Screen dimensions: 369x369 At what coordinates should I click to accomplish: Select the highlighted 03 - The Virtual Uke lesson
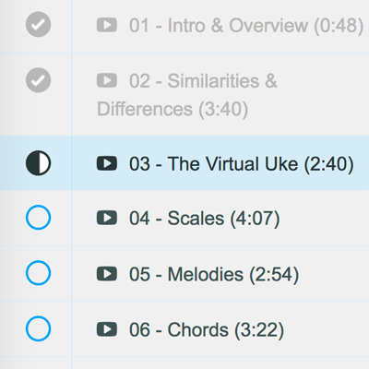(242, 164)
